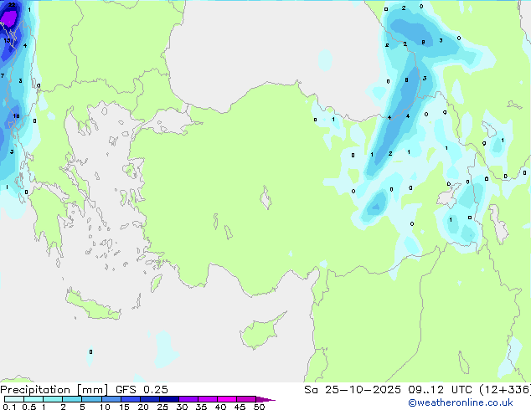Select the 2–5 mm legend color swatch

pyautogui.click(x=72, y=399)
